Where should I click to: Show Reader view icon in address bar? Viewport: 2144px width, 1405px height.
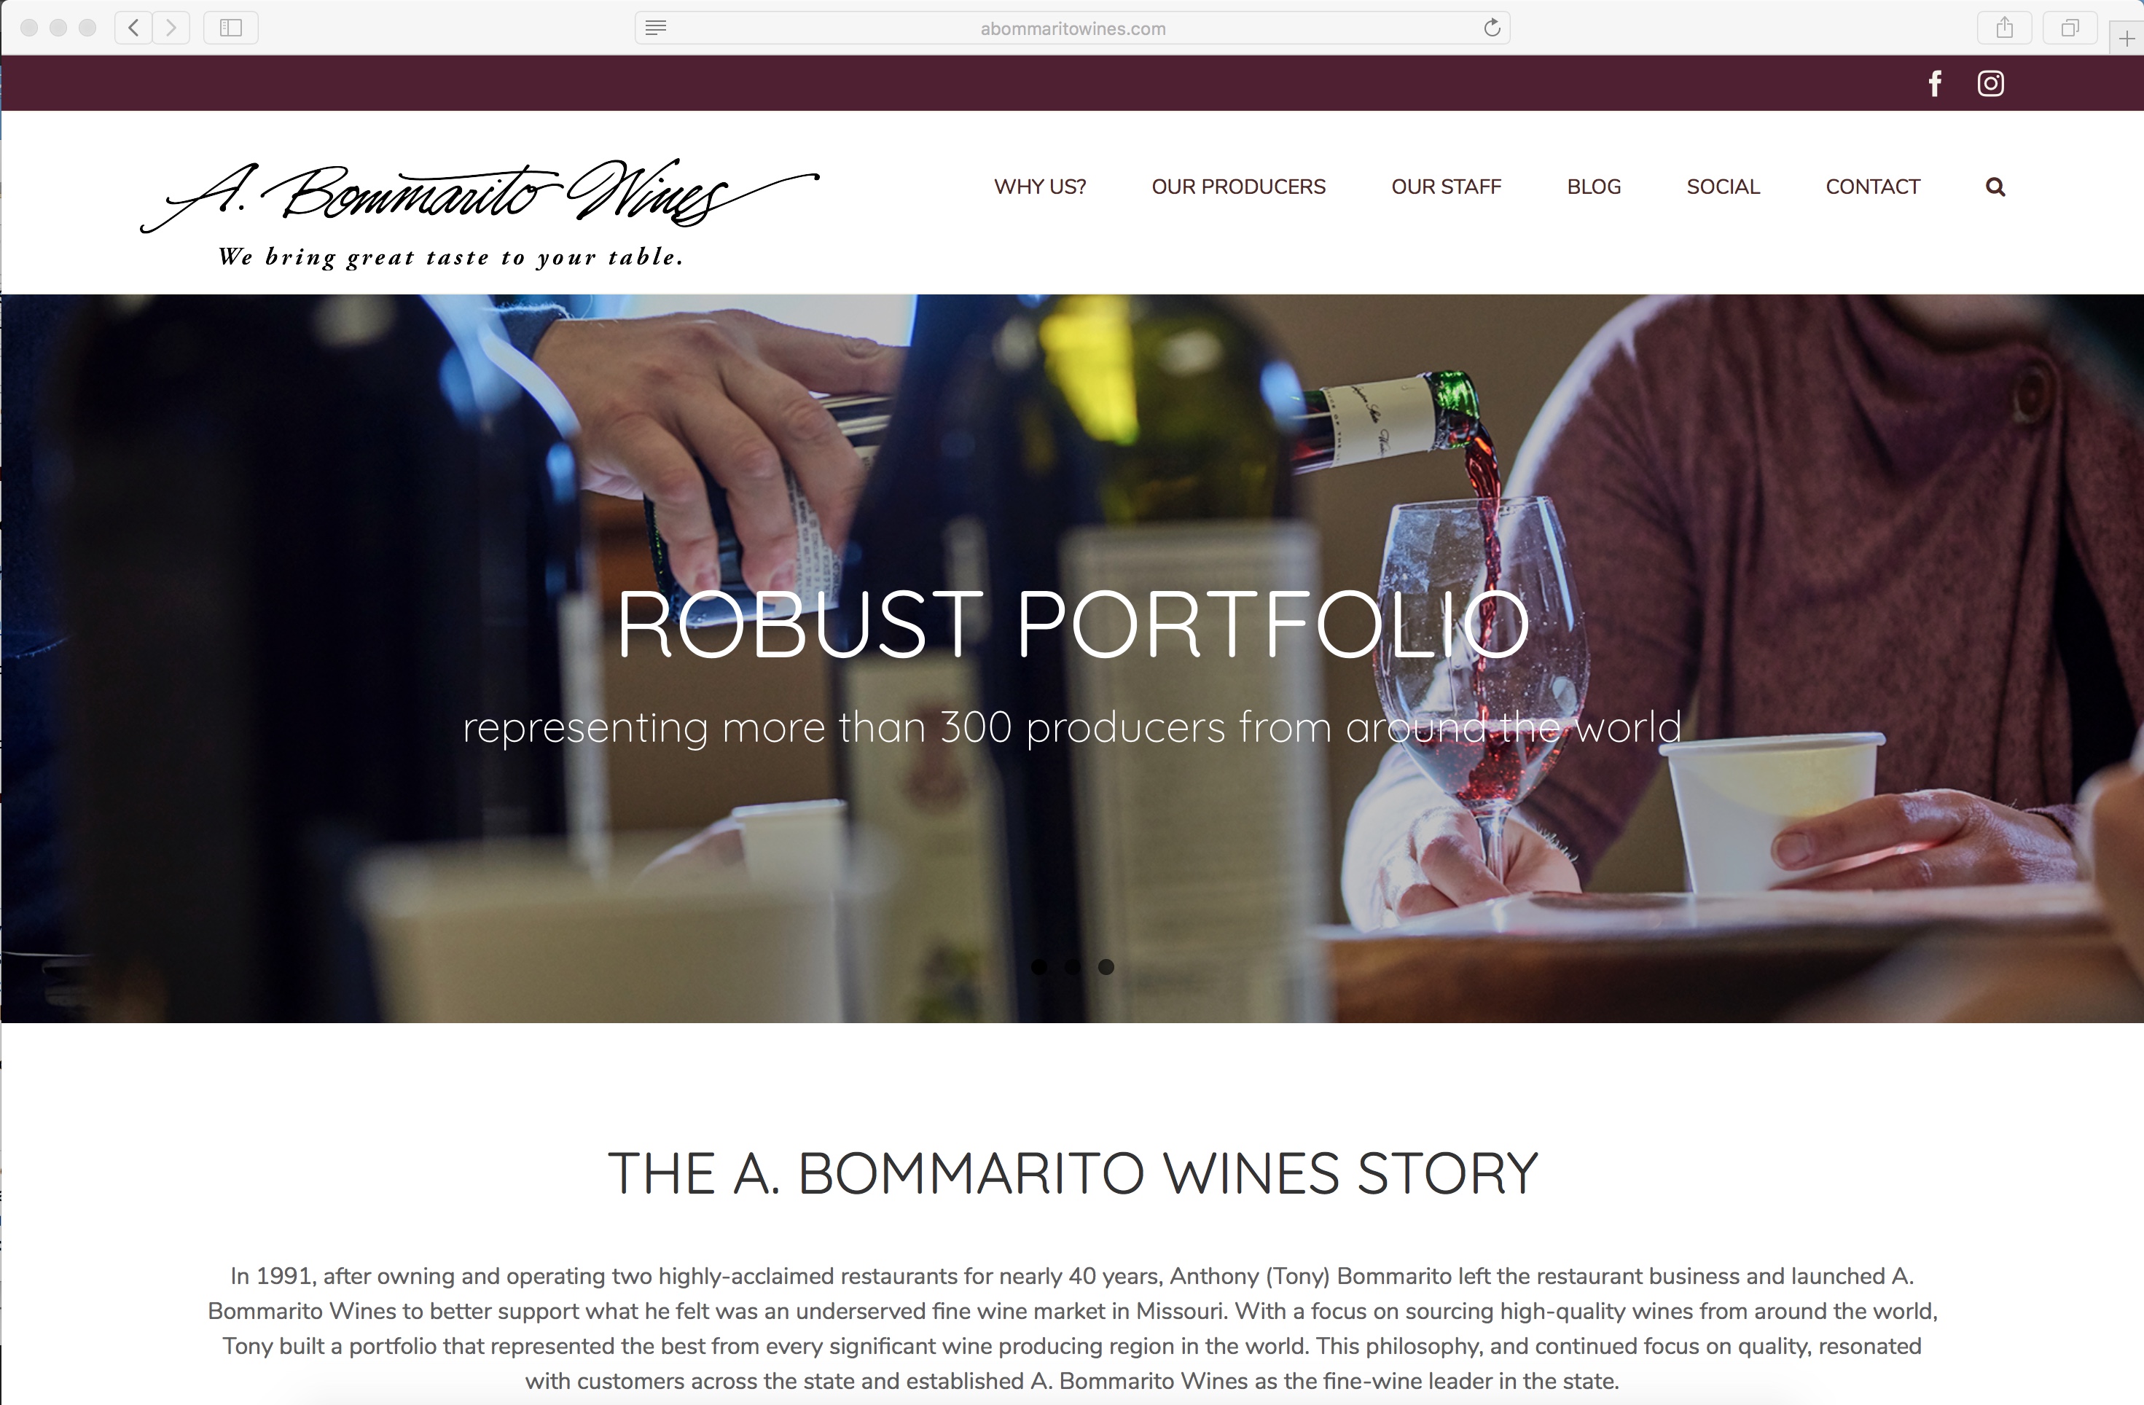tap(656, 28)
